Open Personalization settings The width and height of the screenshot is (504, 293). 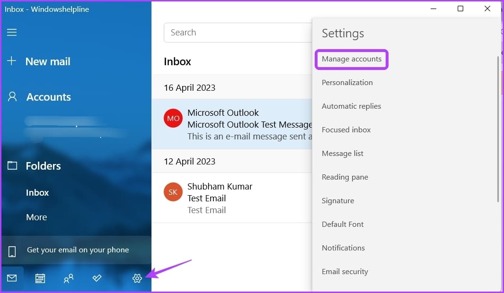pos(347,83)
